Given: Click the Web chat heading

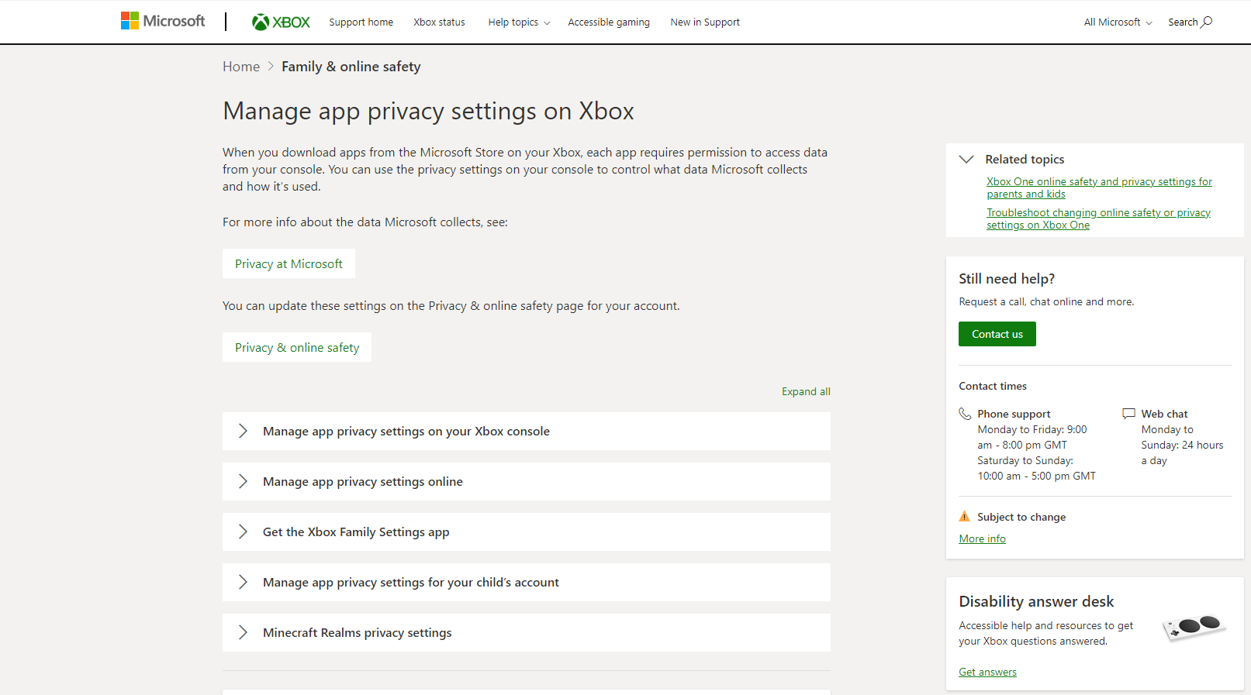Looking at the screenshot, I should point(1164,414).
